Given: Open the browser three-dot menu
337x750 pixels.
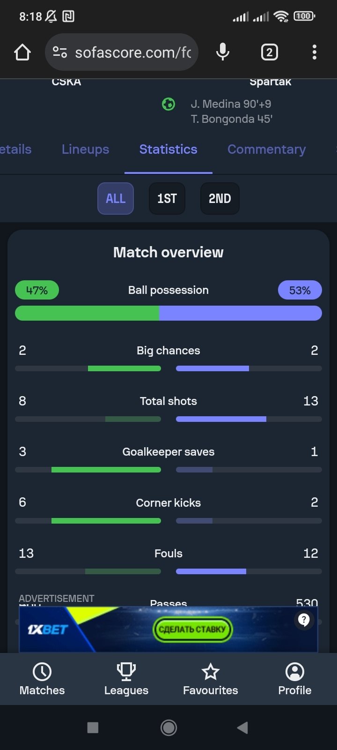Looking at the screenshot, I should tap(315, 52).
